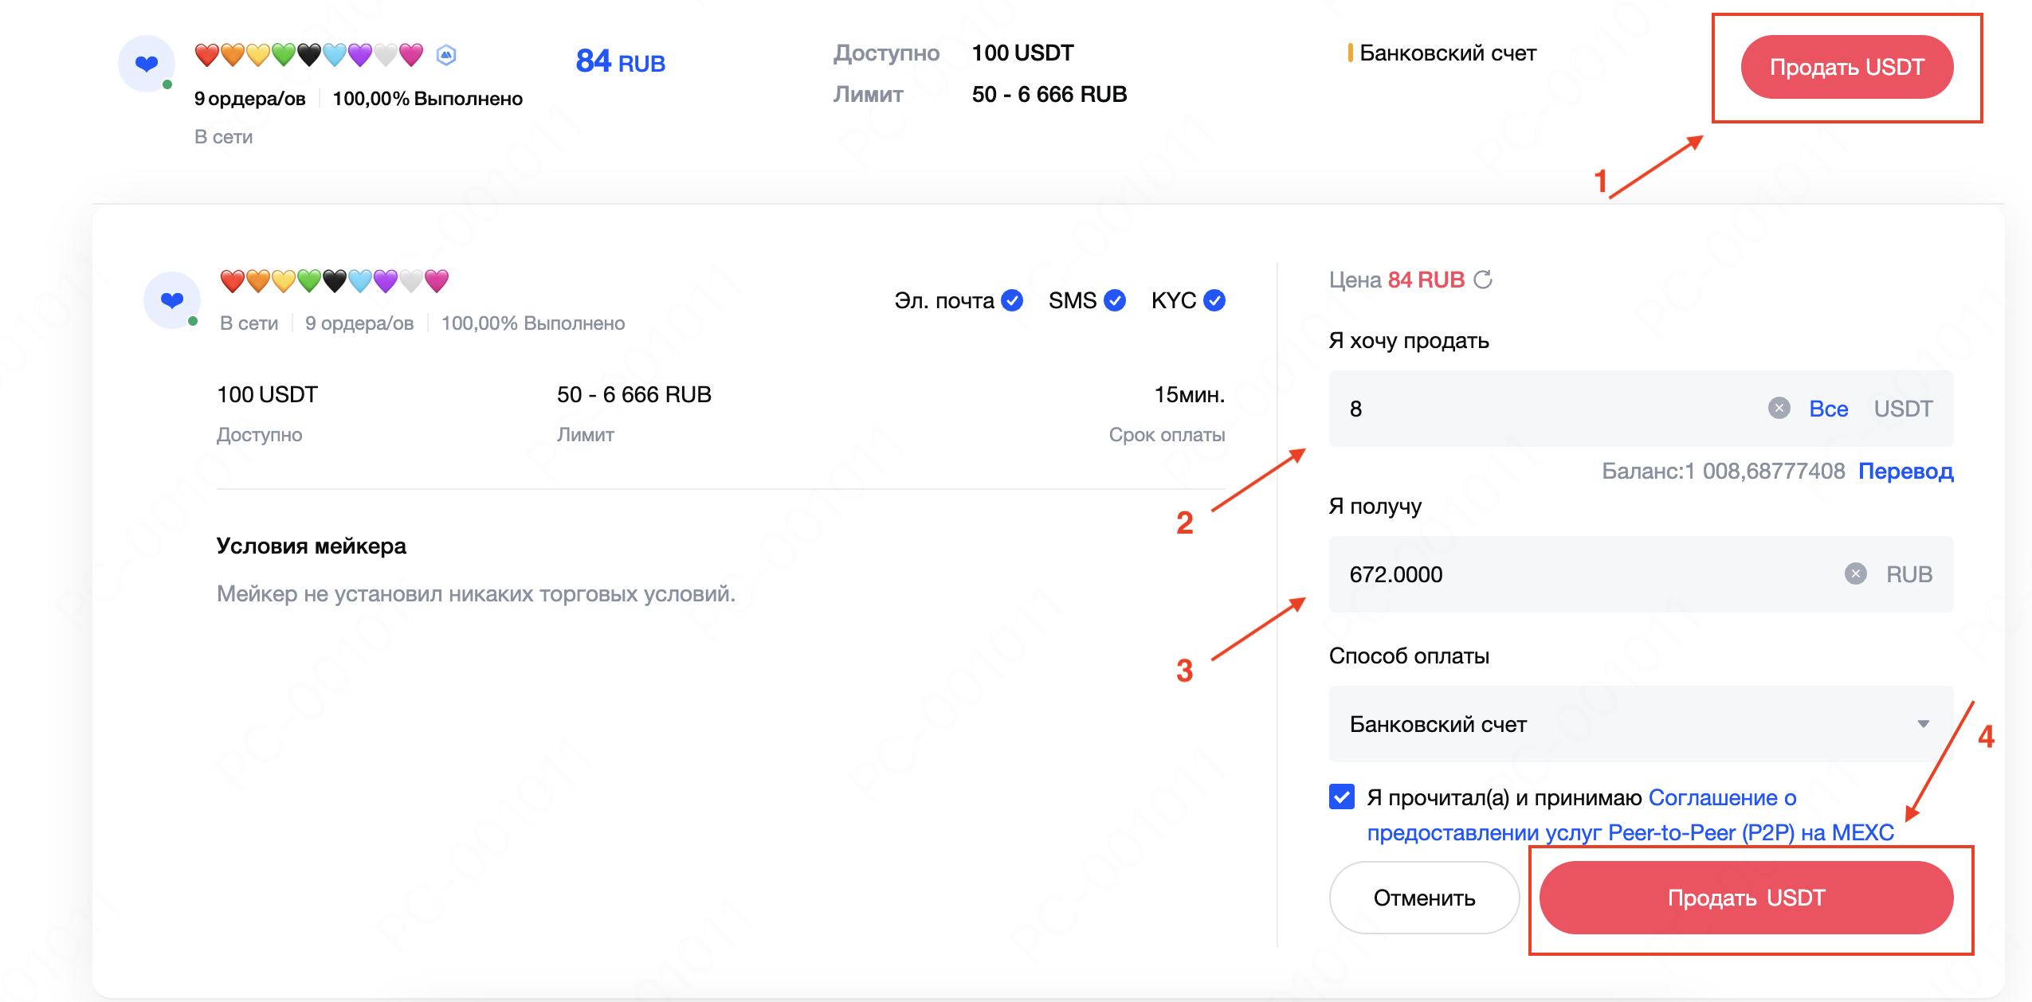Click the refresh price icon next to 84 RUB

click(1483, 280)
